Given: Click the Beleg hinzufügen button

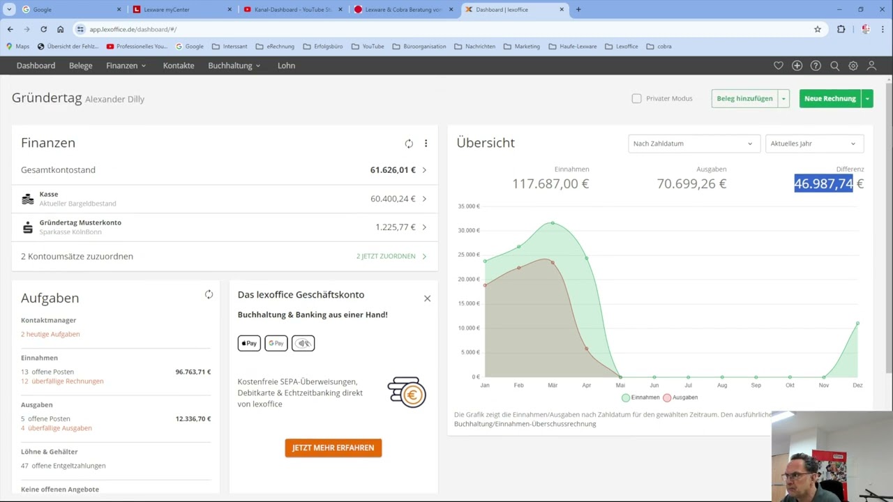Looking at the screenshot, I should click(744, 98).
